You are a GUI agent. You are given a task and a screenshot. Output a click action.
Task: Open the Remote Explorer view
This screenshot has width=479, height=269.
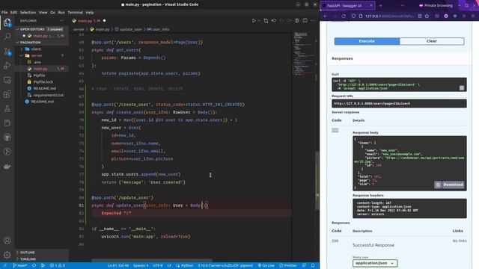click(x=7, y=80)
